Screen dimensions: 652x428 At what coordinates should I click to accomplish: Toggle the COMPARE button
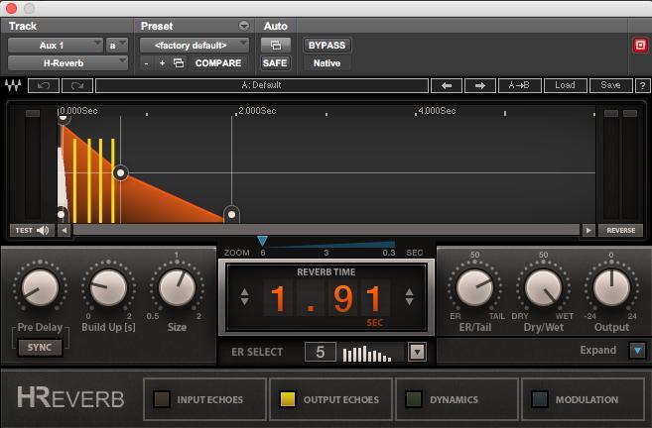coord(218,63)
